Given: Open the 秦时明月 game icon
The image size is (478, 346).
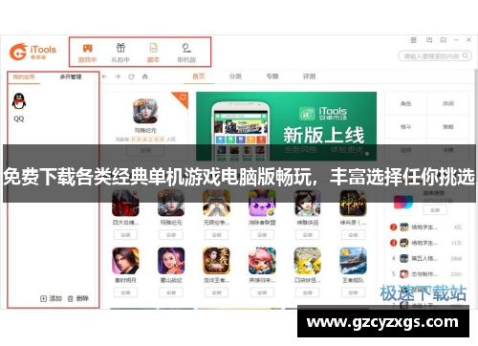Looking at the screenshot, I should (125, 261).
